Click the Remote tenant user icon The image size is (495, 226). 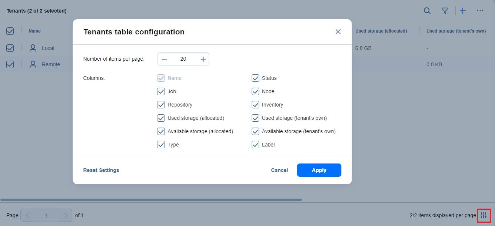pos(33,64)
